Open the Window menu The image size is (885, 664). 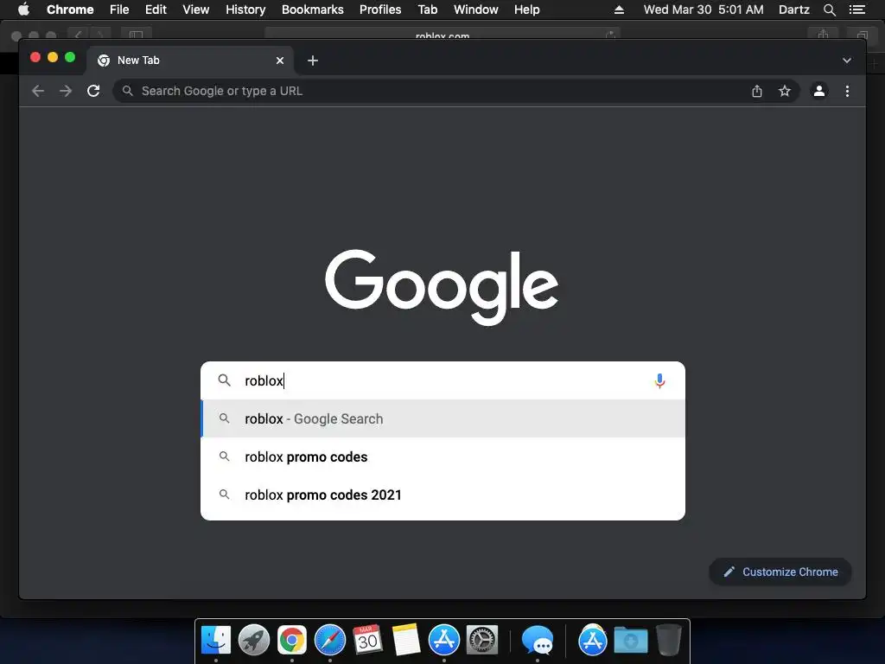point(476,10)
